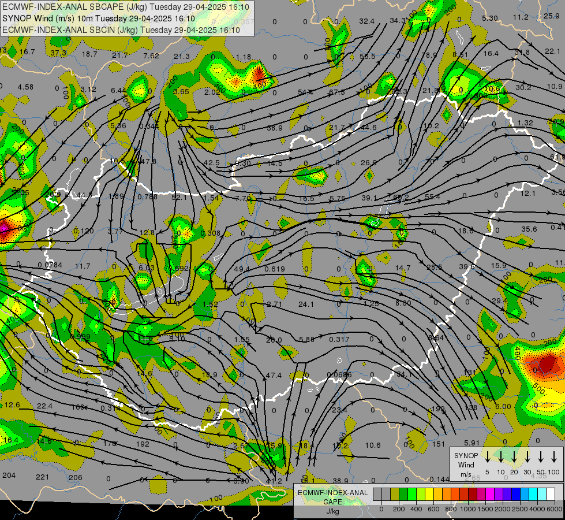
Task: Pick the pure blue swatch in the CAPE scale
Action: coord(515,494)
